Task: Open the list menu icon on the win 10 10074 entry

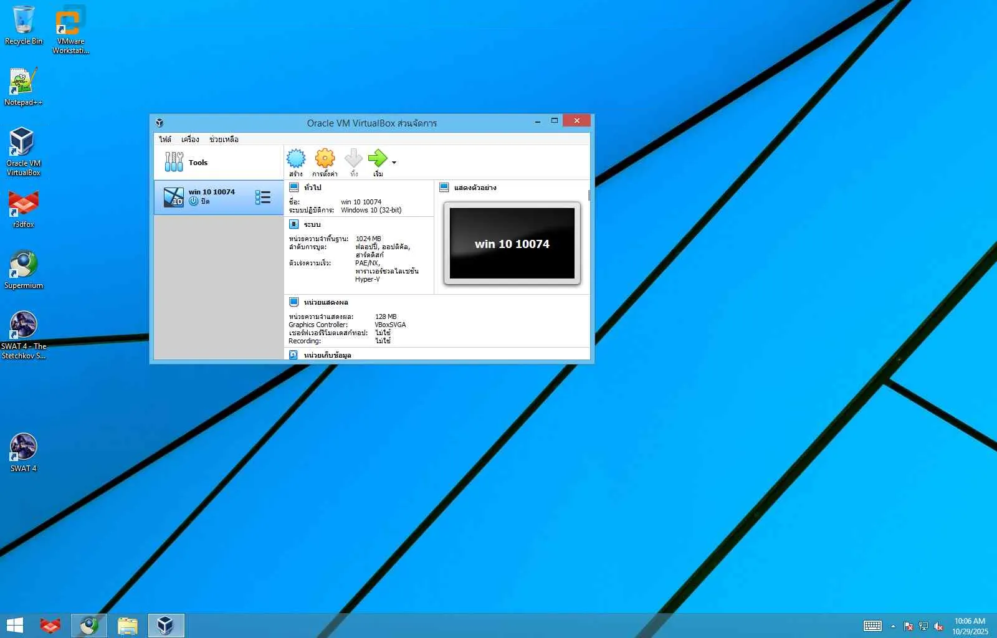Action: [263, 198]
